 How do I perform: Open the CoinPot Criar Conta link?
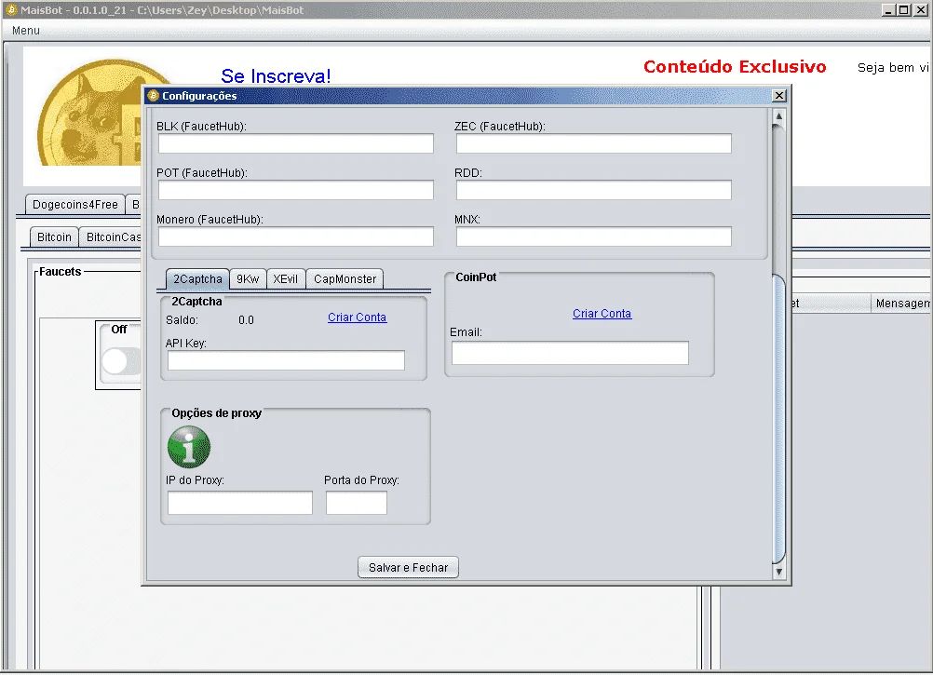602,314
